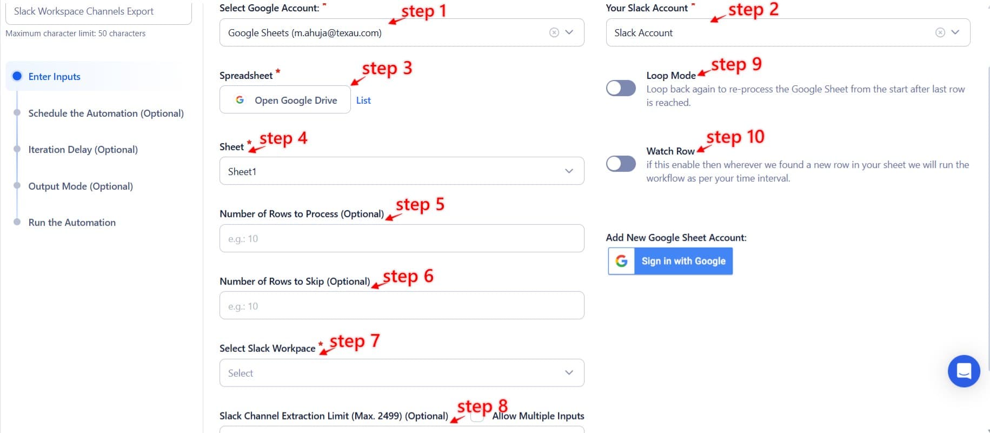Click Sign in with Google
Viewport: 990px width, 433px height.
pyautogui.click(x=683, y=261)
